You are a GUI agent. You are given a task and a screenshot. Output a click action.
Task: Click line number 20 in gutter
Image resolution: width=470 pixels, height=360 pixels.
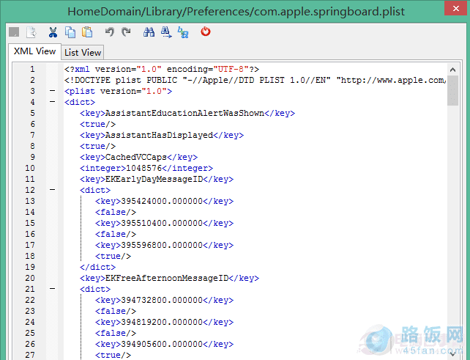pyautogui.click(x=30, y=278)
